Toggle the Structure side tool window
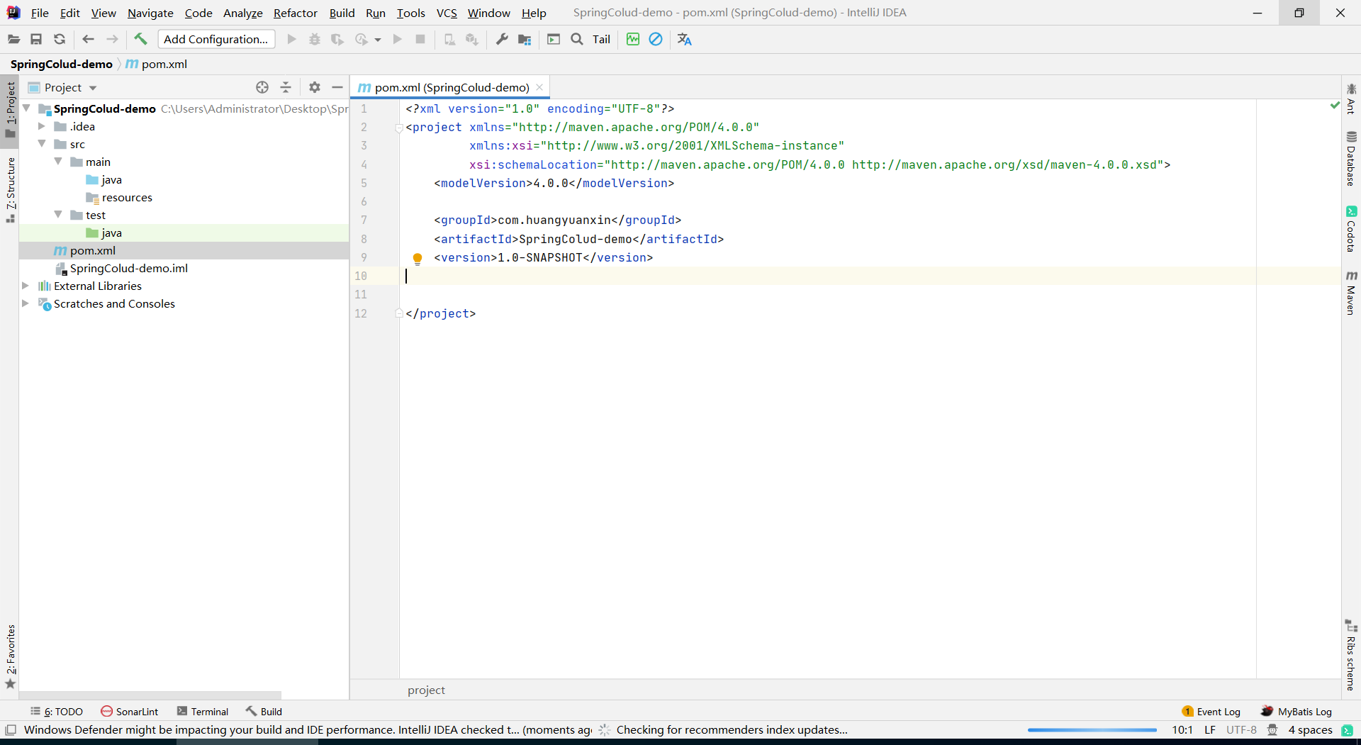 (x=10, y=189)
